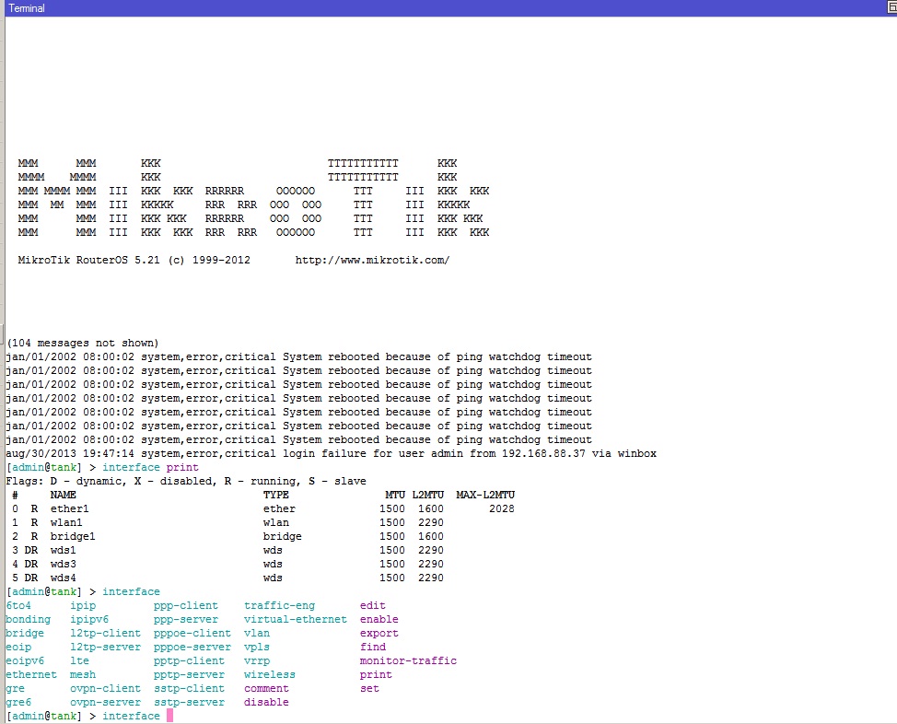Image resolution: width=897 pixels, height=724 pixels.
Task: Click the '(104 messages not shown)' notice
Action: tap(82, 343)
